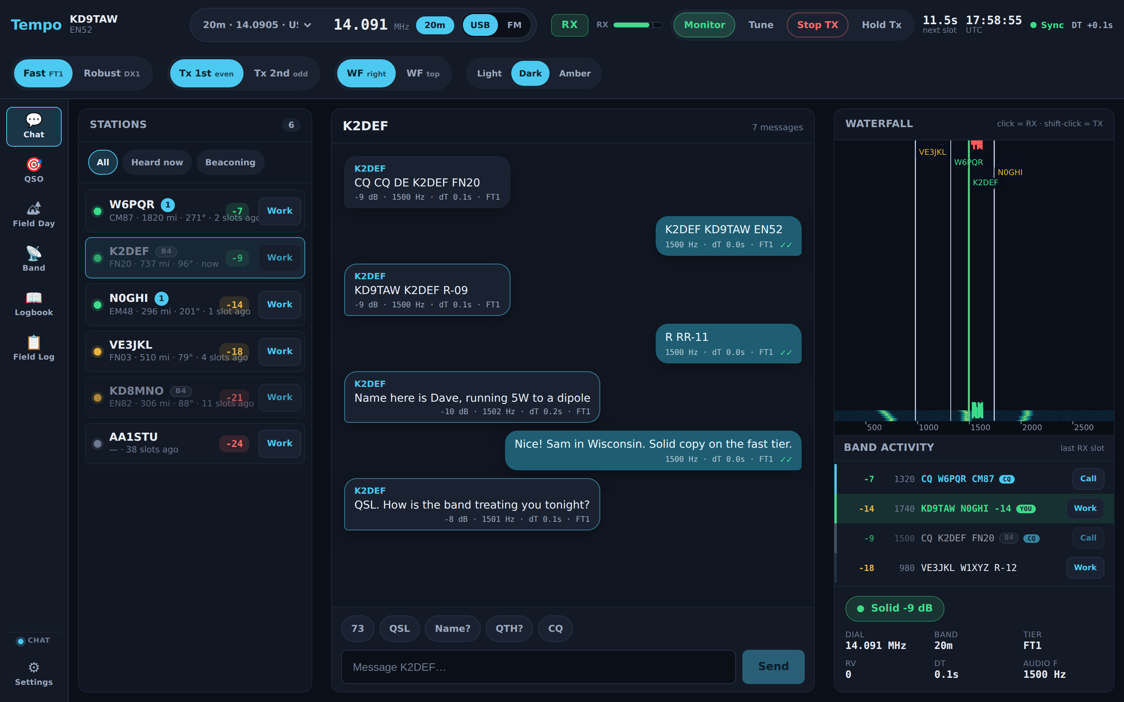Set waterfall position to WF right

click(x=366, y=73)
